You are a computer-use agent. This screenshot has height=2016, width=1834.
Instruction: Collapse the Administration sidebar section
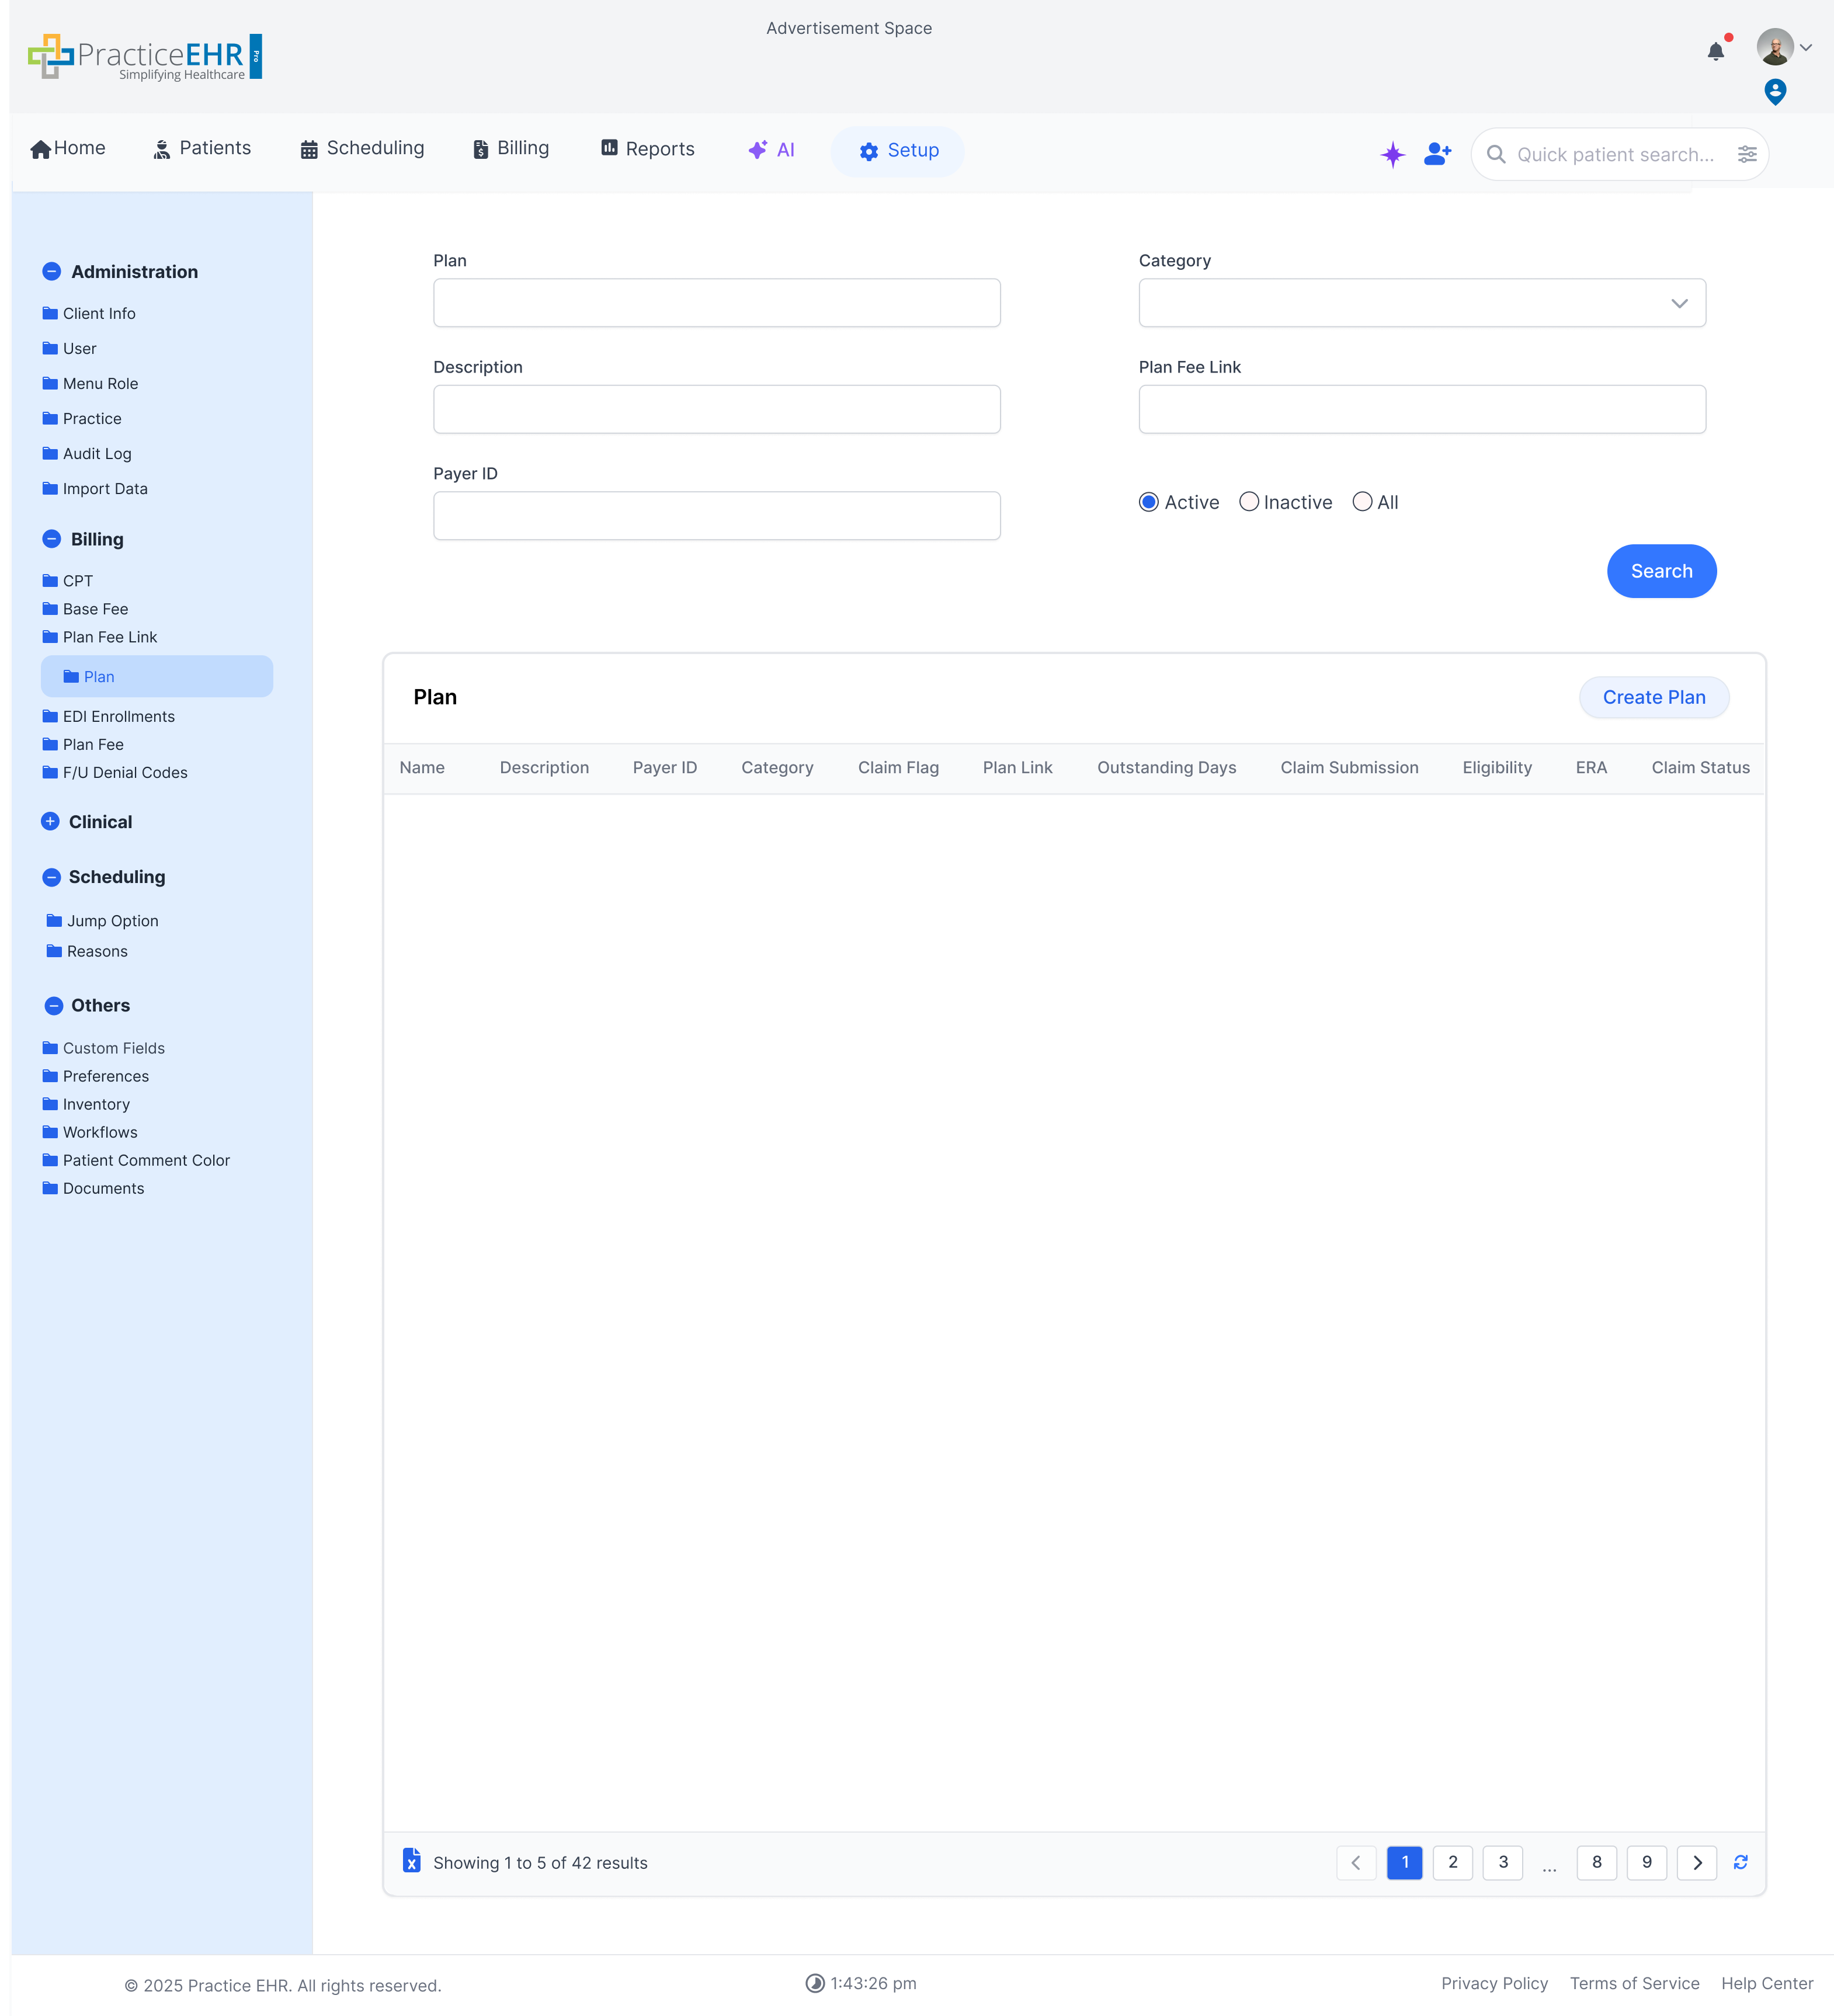click(x=51, y=271)
